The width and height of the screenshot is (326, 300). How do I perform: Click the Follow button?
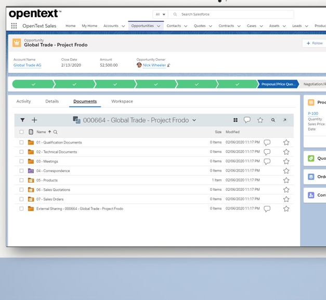click(x=315, y=43)
